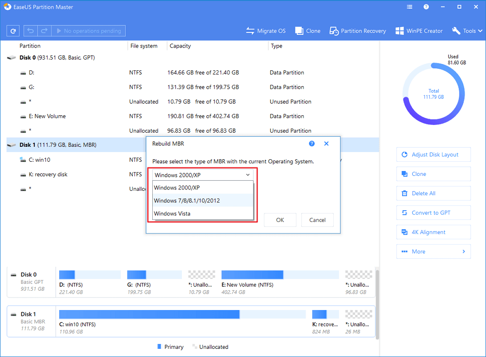
Task: Click the EaseUS logo icon in title bar
Action: pos(7,7)
